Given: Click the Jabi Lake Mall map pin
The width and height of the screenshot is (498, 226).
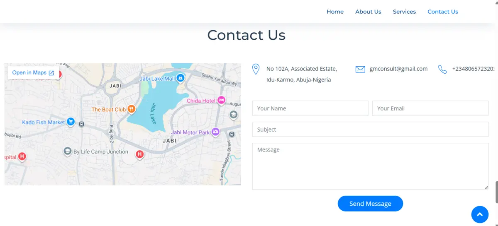Looking at the screenshot, I should [180, 78].
